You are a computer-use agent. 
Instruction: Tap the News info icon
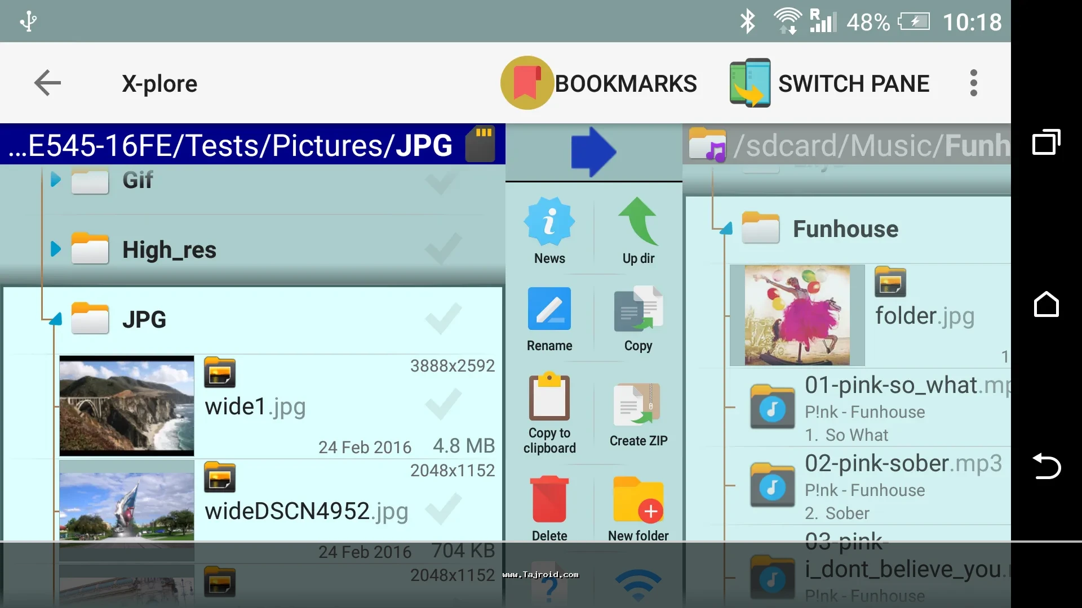click(x=549, y=221)
